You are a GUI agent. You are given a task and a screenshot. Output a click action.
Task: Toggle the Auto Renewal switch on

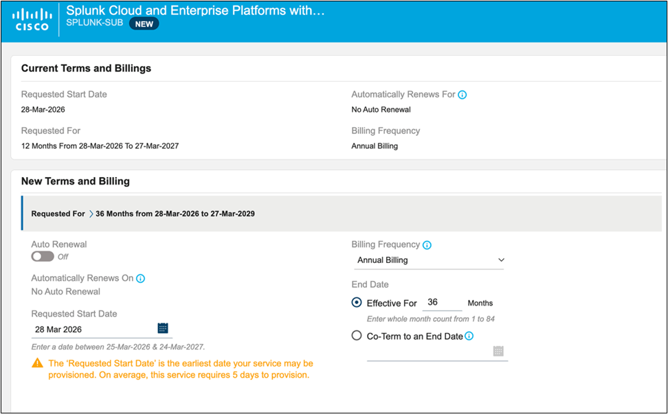coord(43,256)
